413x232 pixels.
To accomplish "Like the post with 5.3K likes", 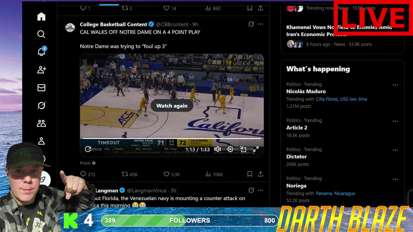I will click(x=171, y=174).
